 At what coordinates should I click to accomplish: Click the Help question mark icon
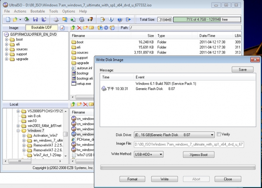pyautogui.click(x=120, y=20)
